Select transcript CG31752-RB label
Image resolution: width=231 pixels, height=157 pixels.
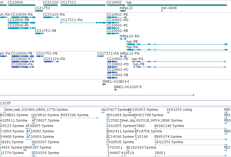(x=45, y=31)
